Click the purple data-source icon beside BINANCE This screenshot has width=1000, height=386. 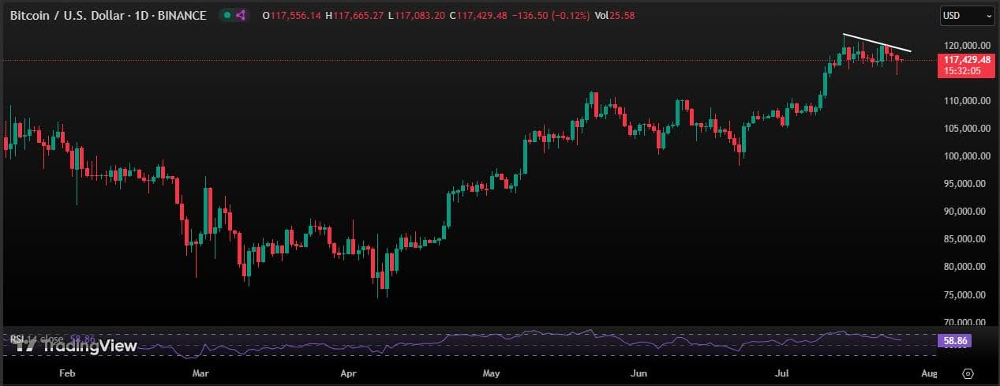pos(241,15)
